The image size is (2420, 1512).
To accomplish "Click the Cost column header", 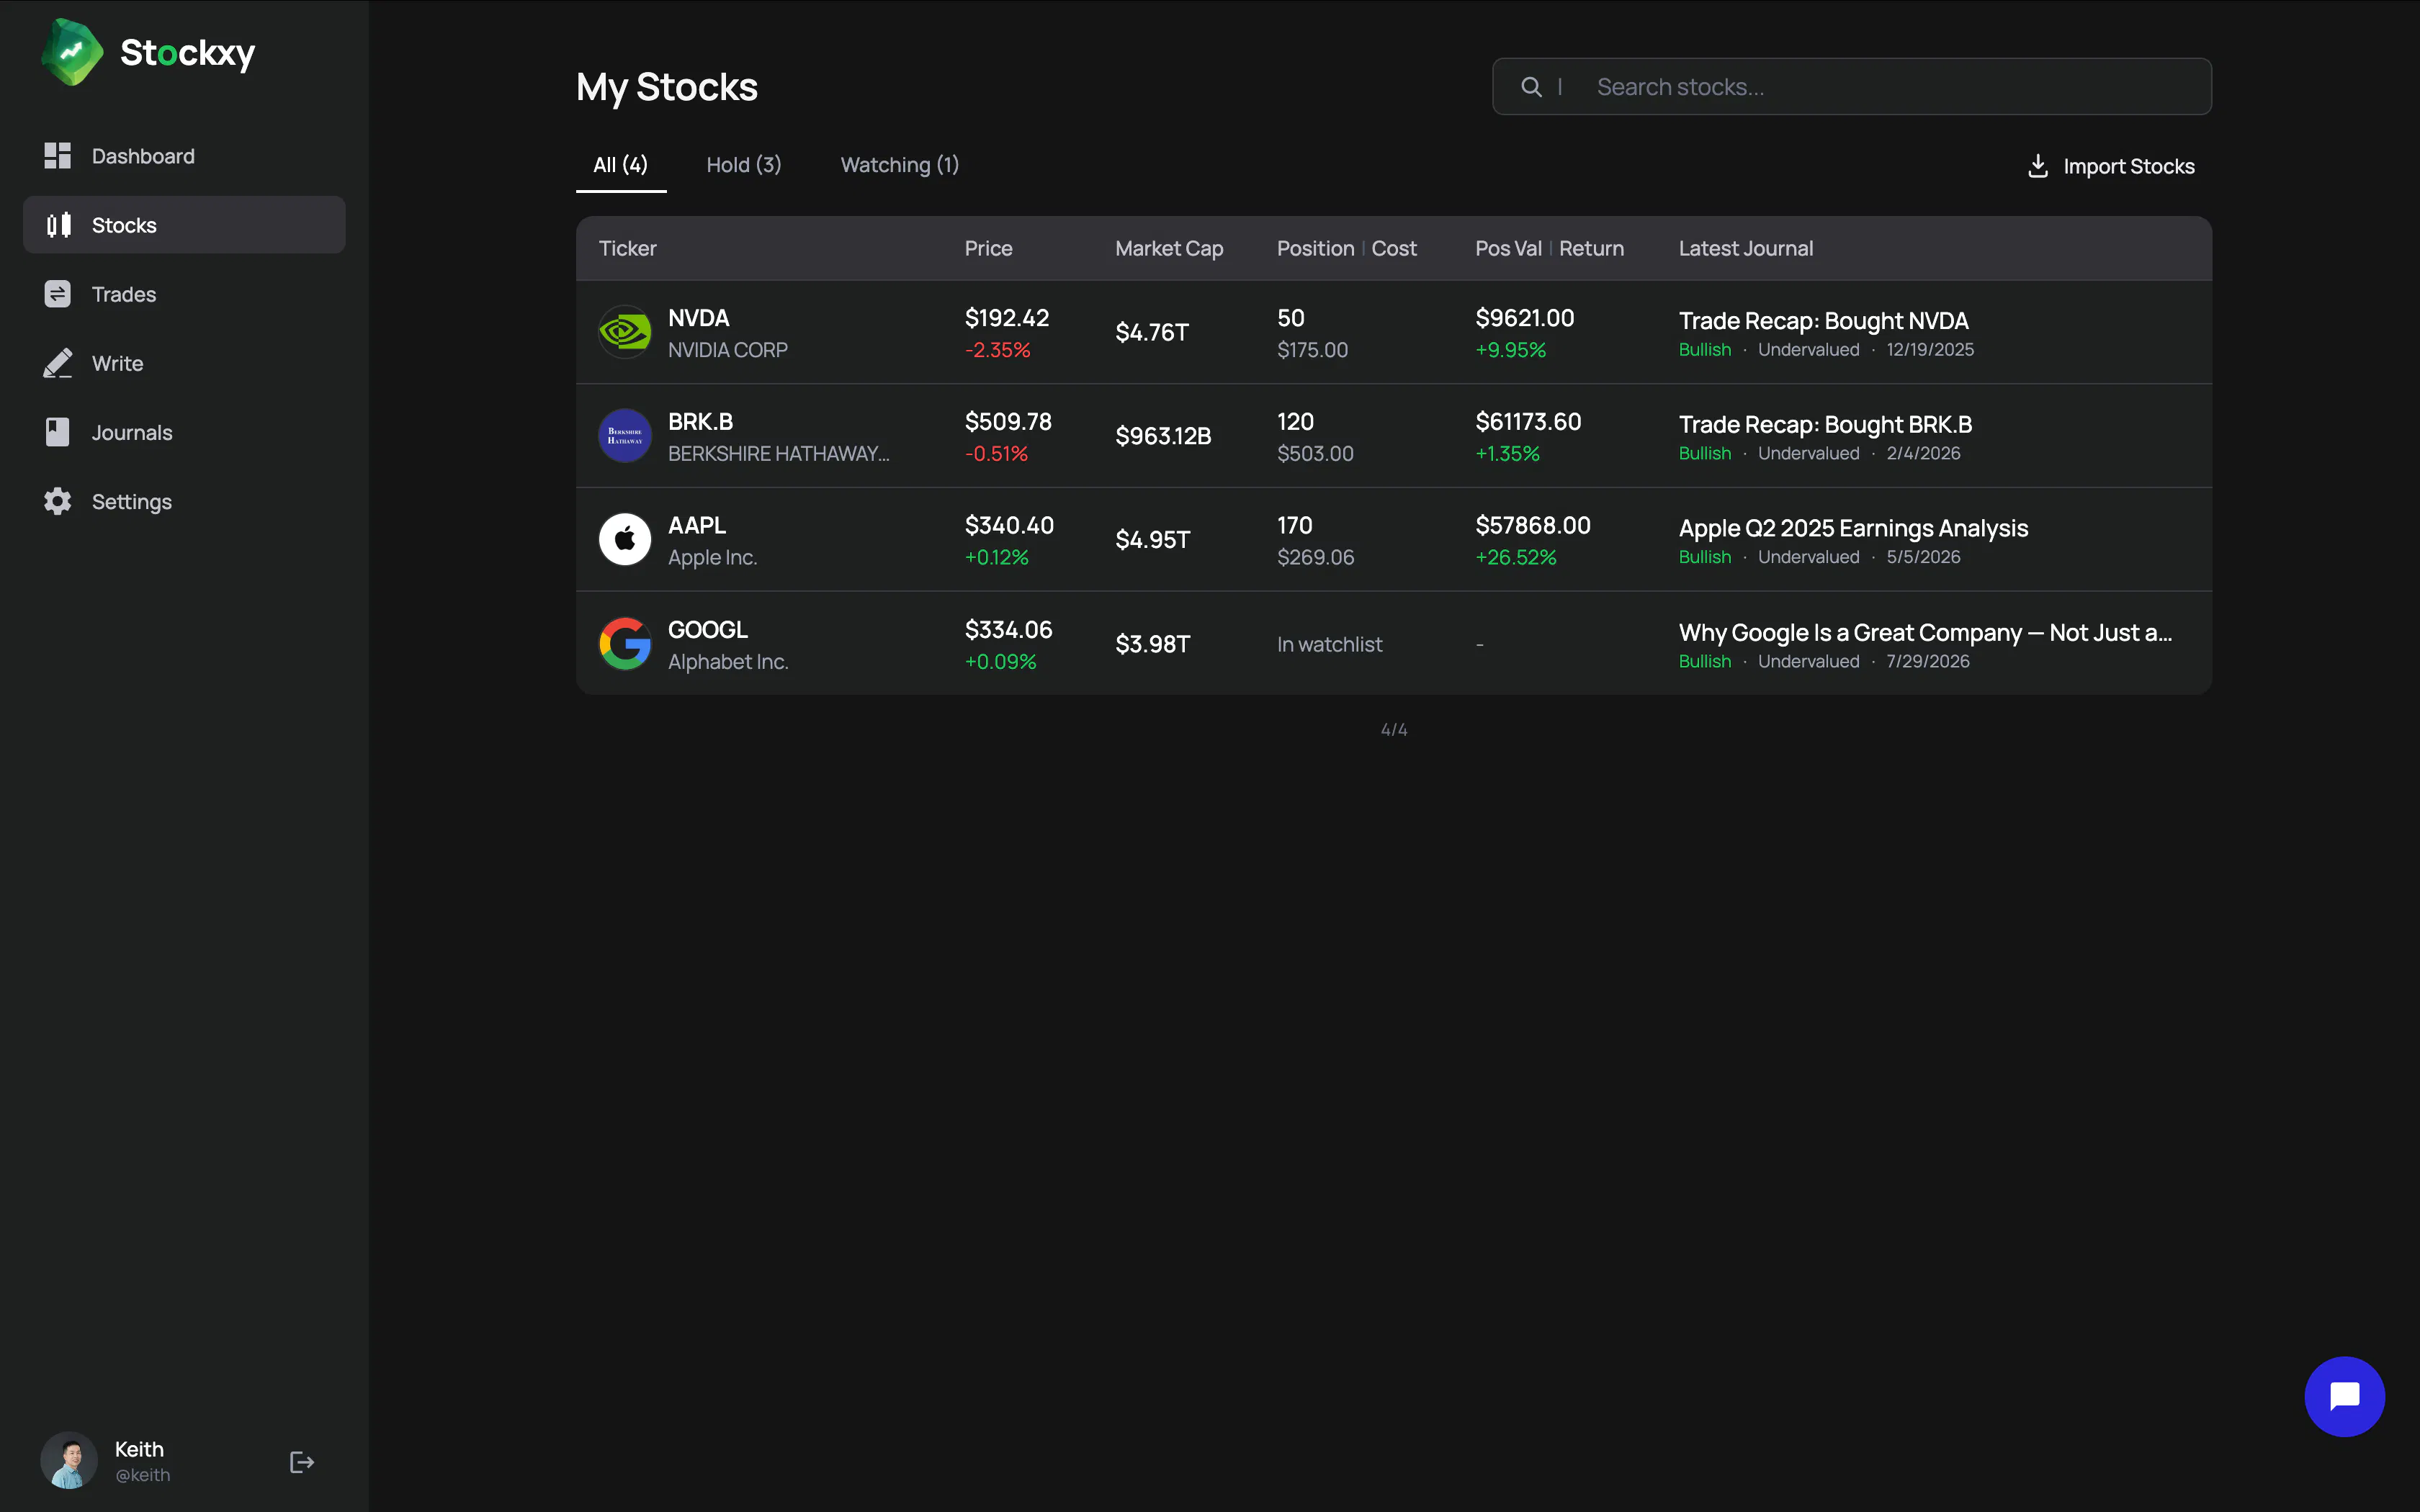I will (x=1394, y=248).
